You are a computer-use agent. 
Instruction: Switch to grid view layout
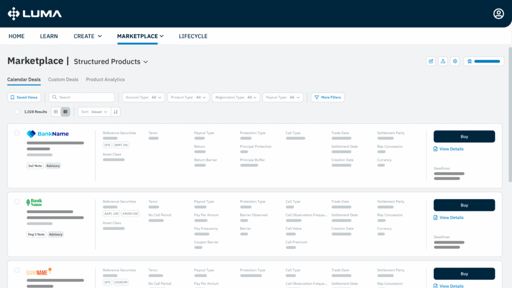tap(55, 112)
